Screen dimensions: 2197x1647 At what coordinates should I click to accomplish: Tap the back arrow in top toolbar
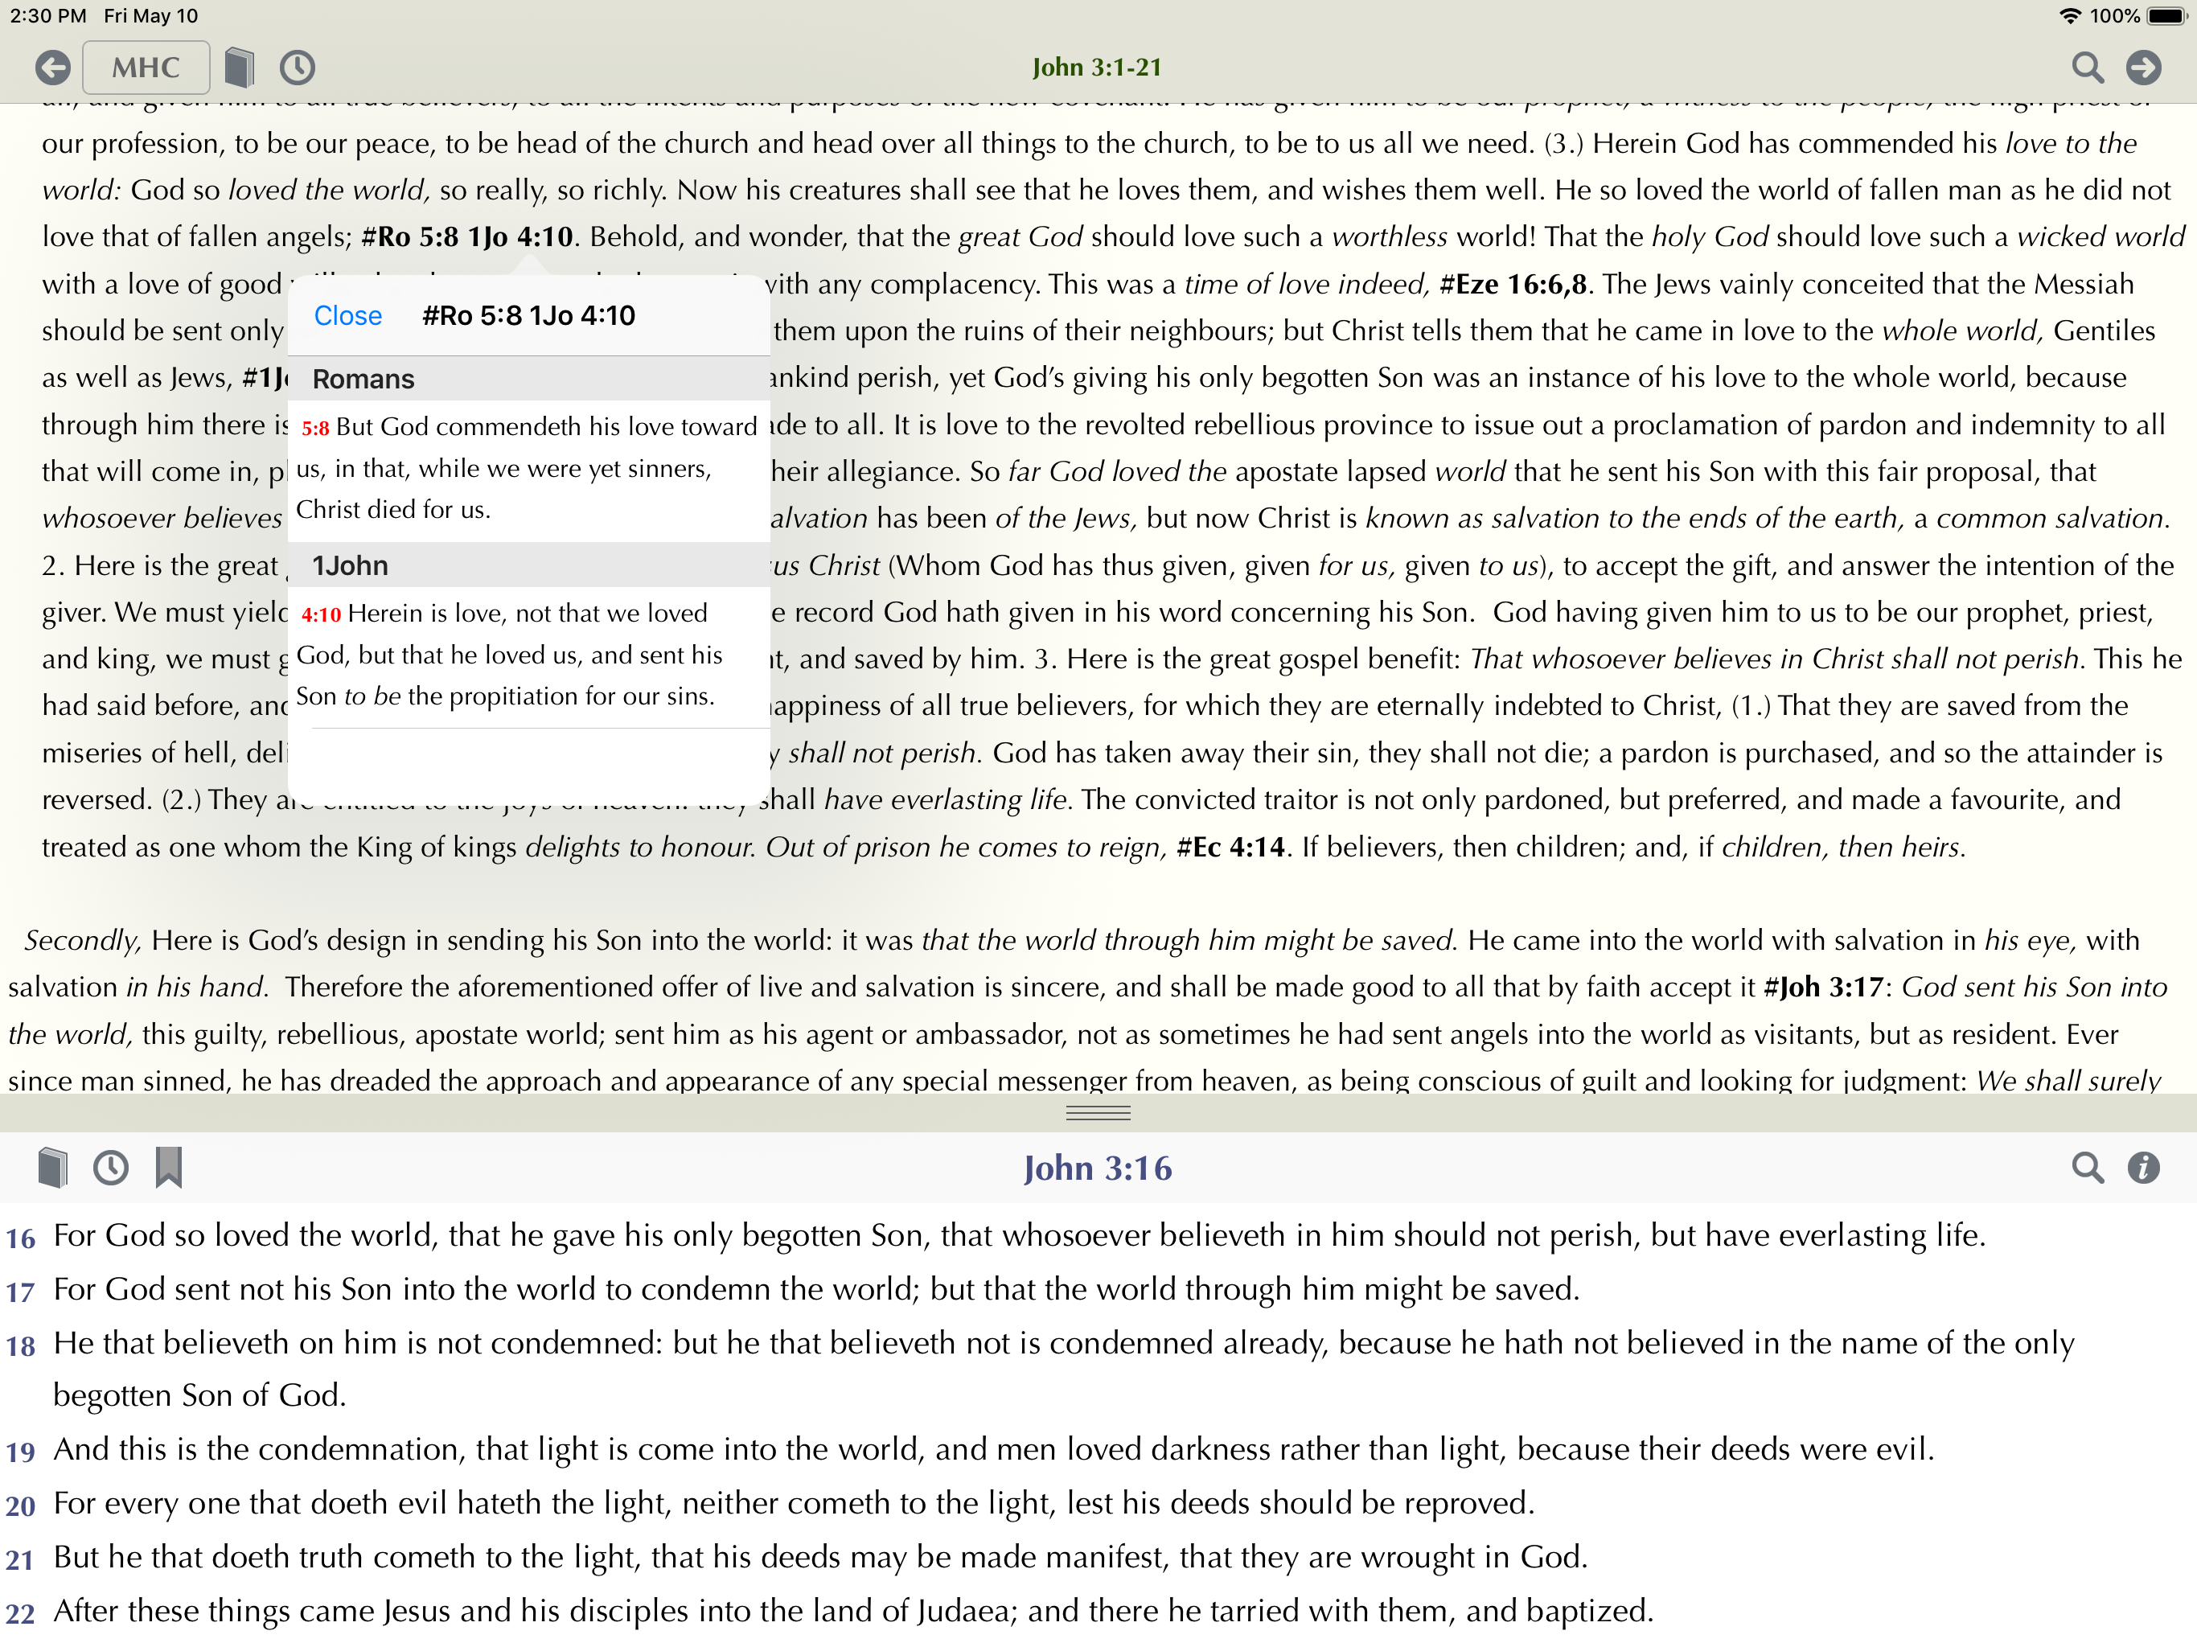point(52,68)
